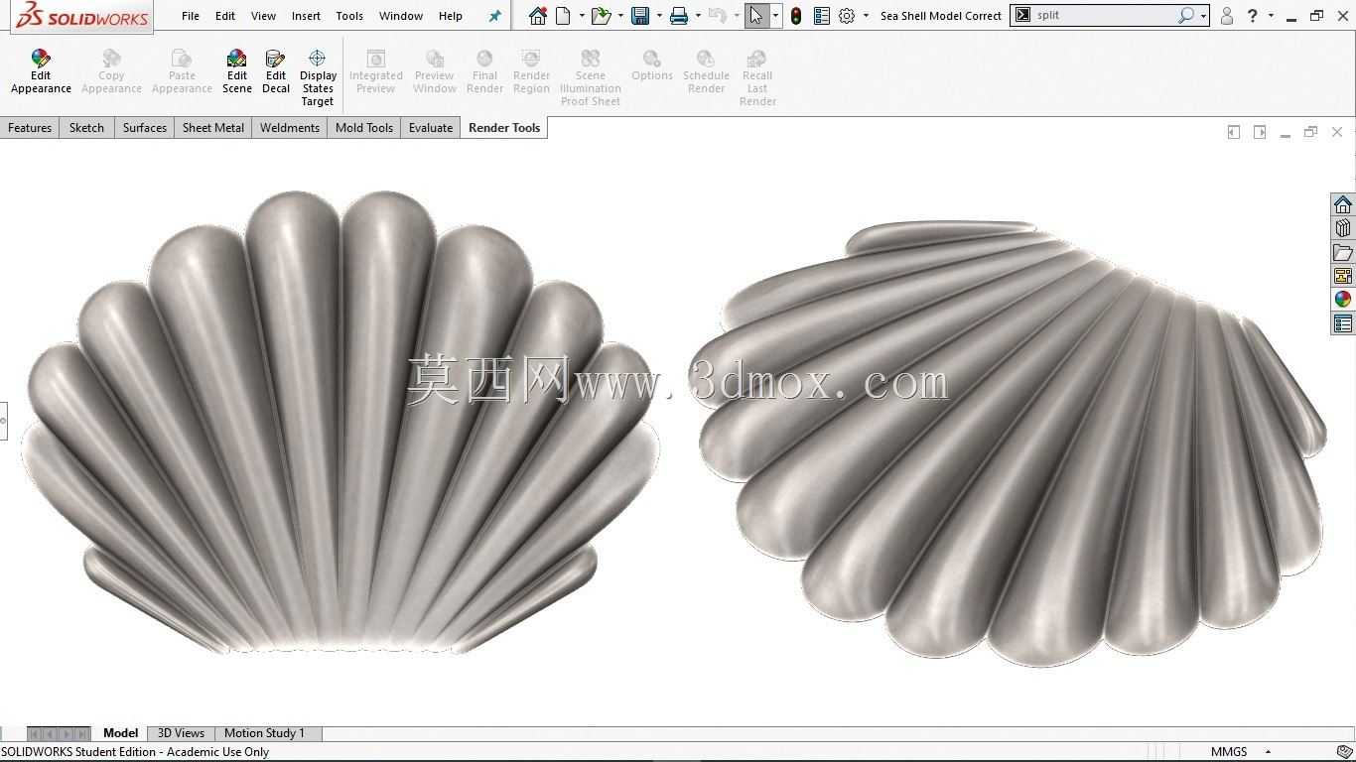Toggle the menu bar pin
The width and height of the screenshot is (1356, 762).
pos(495,16)
